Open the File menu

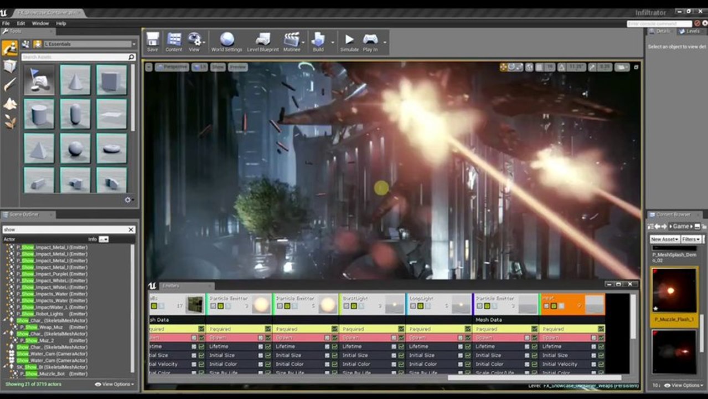(x=6, y=23)
